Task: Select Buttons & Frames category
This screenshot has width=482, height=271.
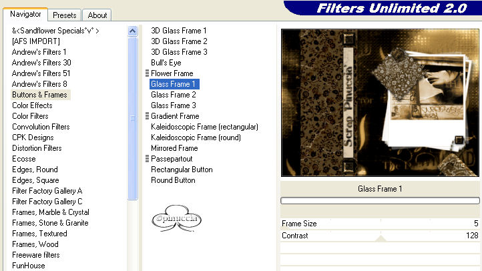Action: tap(39, 95)
